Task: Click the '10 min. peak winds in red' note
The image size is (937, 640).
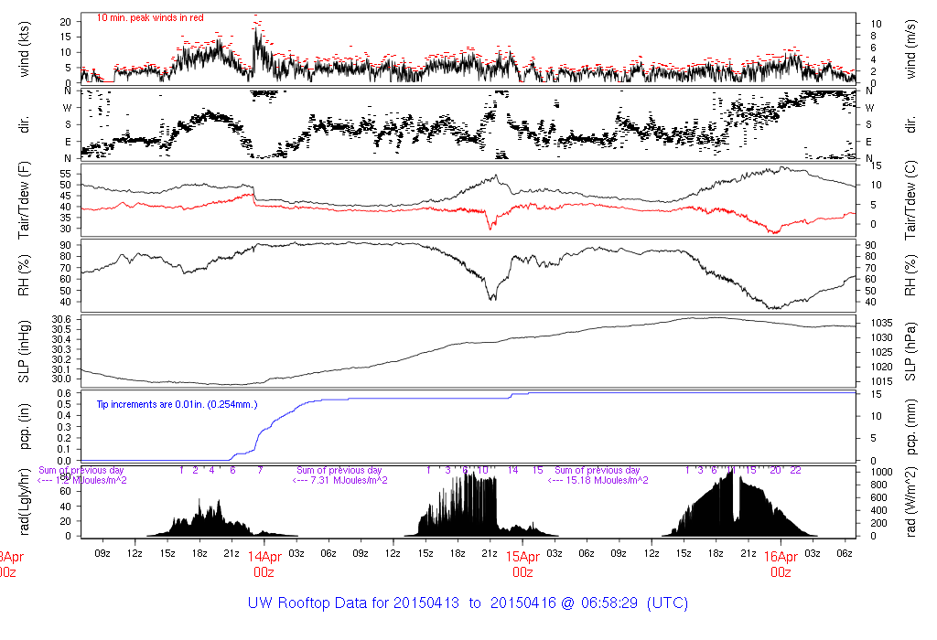Action: 150,18
